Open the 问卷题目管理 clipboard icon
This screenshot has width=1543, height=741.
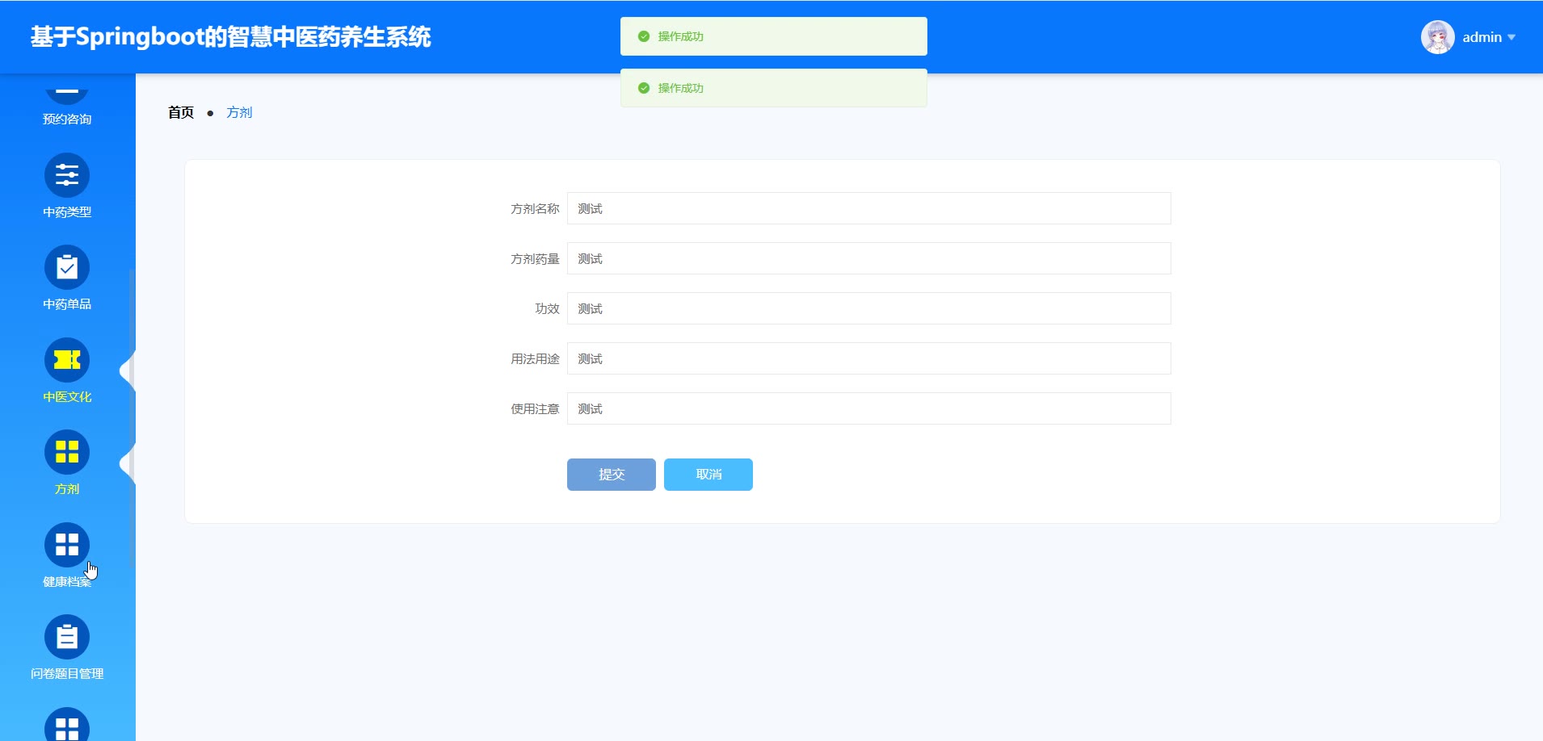[x=67, y=637]
